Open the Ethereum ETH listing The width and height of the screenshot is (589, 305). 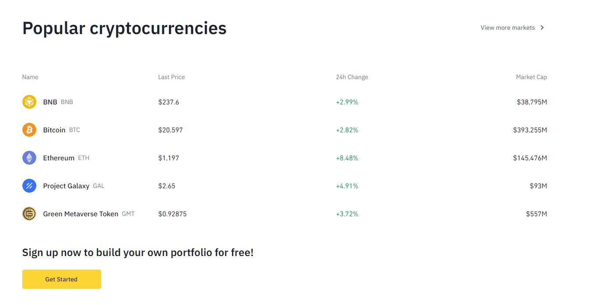click(x=66, y=158)
